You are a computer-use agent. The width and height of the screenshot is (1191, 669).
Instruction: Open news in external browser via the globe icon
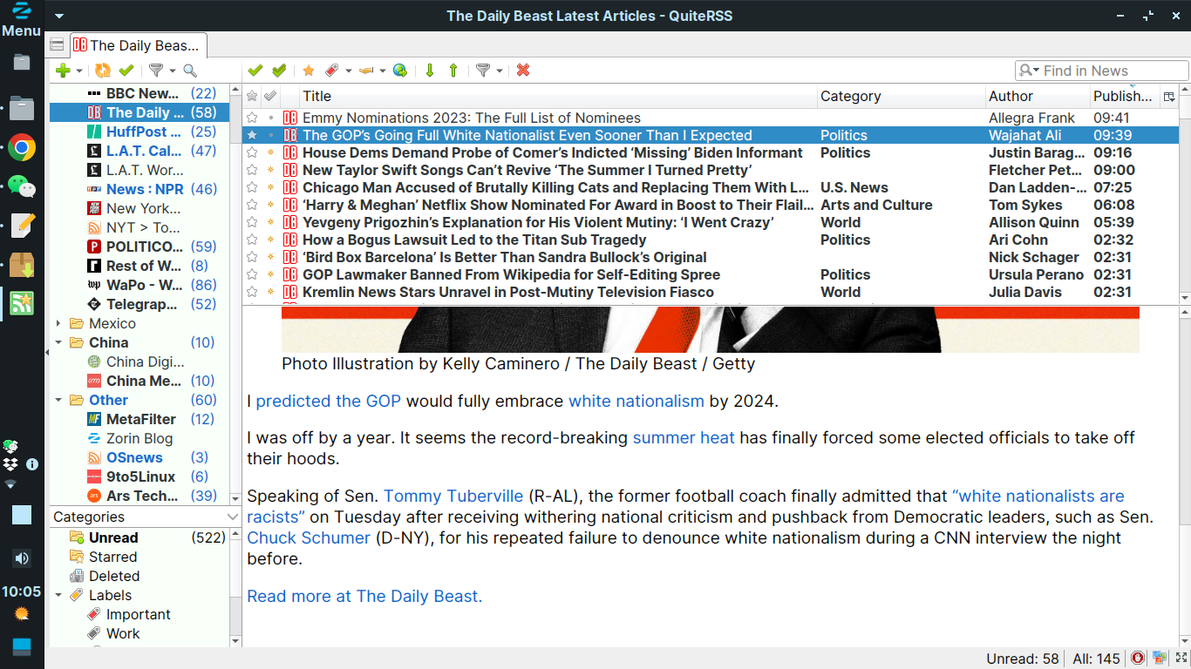tap(400, 71)
